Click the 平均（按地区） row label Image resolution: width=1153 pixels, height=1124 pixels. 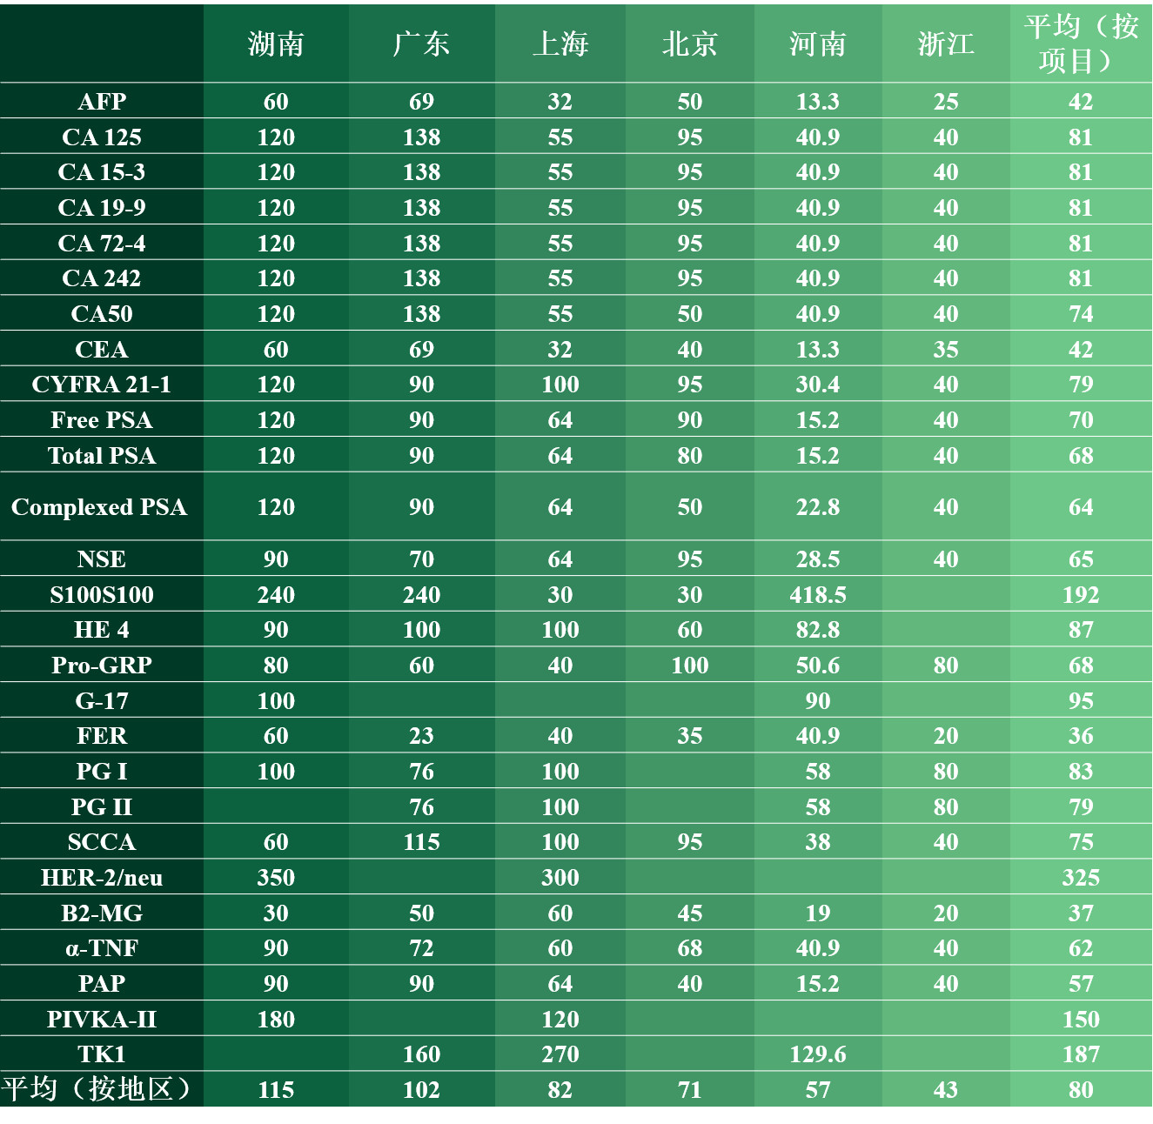point(97,1089)
